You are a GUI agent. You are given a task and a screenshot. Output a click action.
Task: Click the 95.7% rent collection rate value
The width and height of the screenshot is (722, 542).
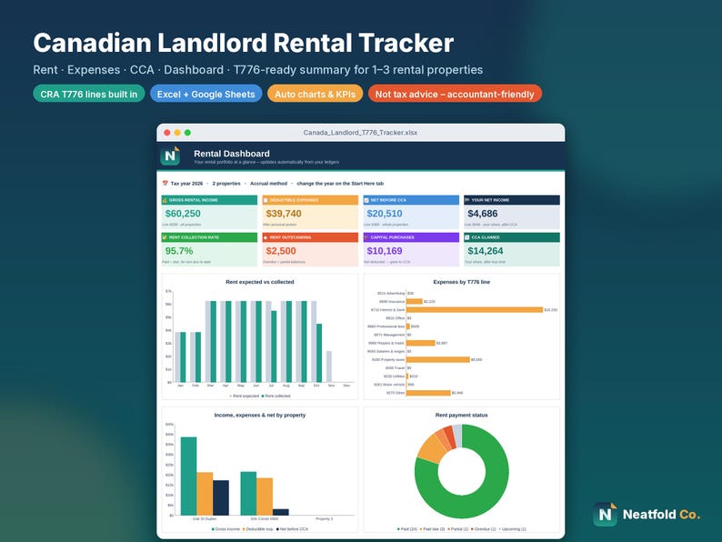click(179, 251)
